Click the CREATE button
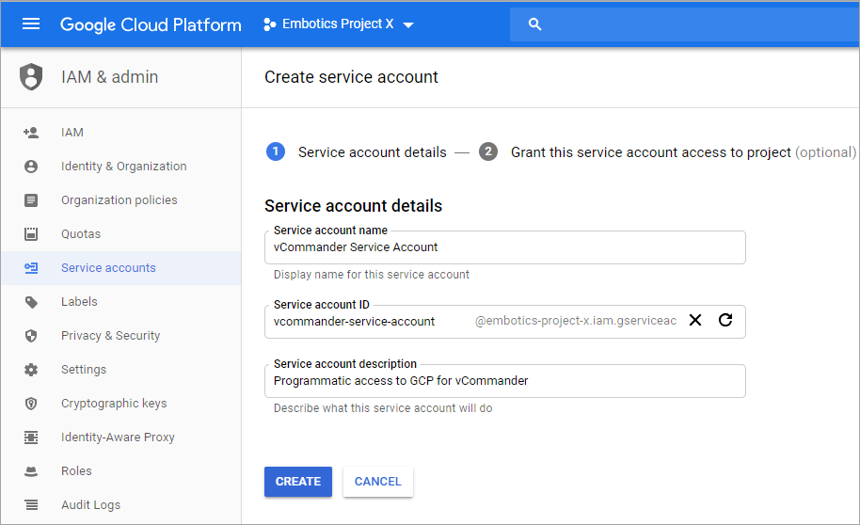Image resolution: width=860 pixels, height=525 pixels. 298,482
